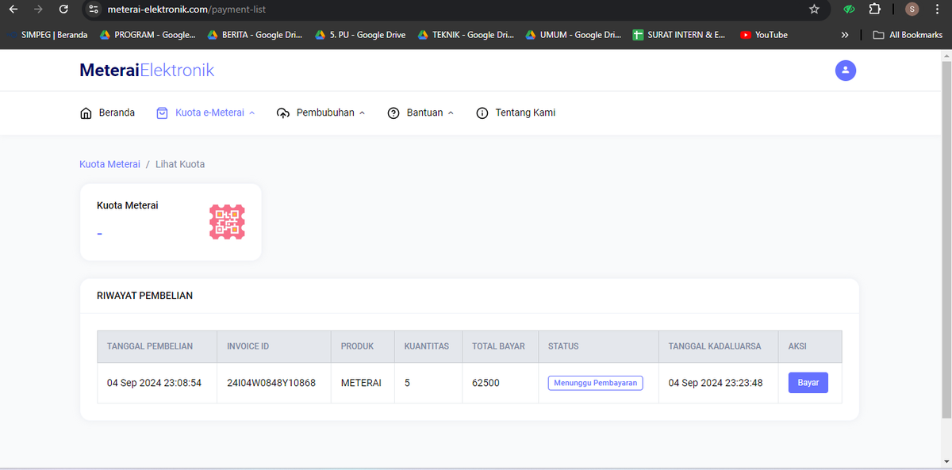The image size is (952, 470).
Task: Show more bookmarks with double chevron
Action: tap(845, 35)
